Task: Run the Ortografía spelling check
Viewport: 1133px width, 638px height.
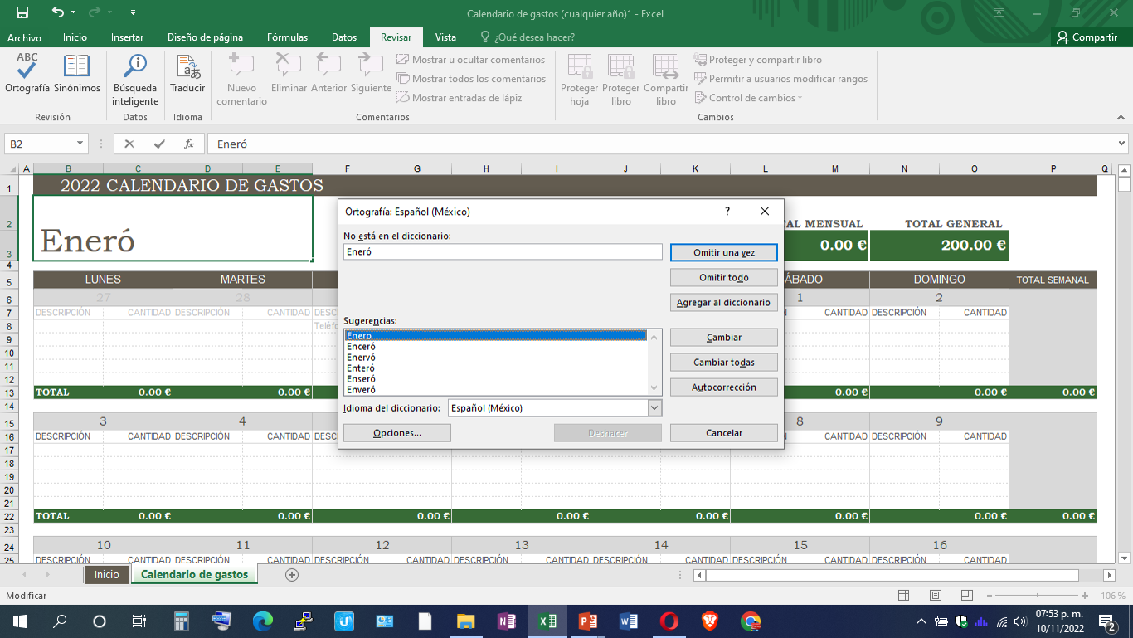Action: (27, 73)
